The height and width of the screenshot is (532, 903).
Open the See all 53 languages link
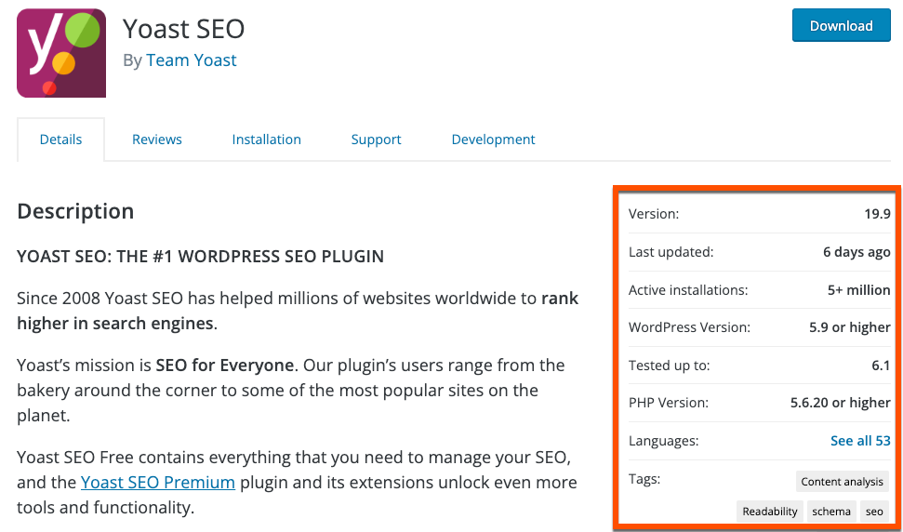[x=860, y=441]
